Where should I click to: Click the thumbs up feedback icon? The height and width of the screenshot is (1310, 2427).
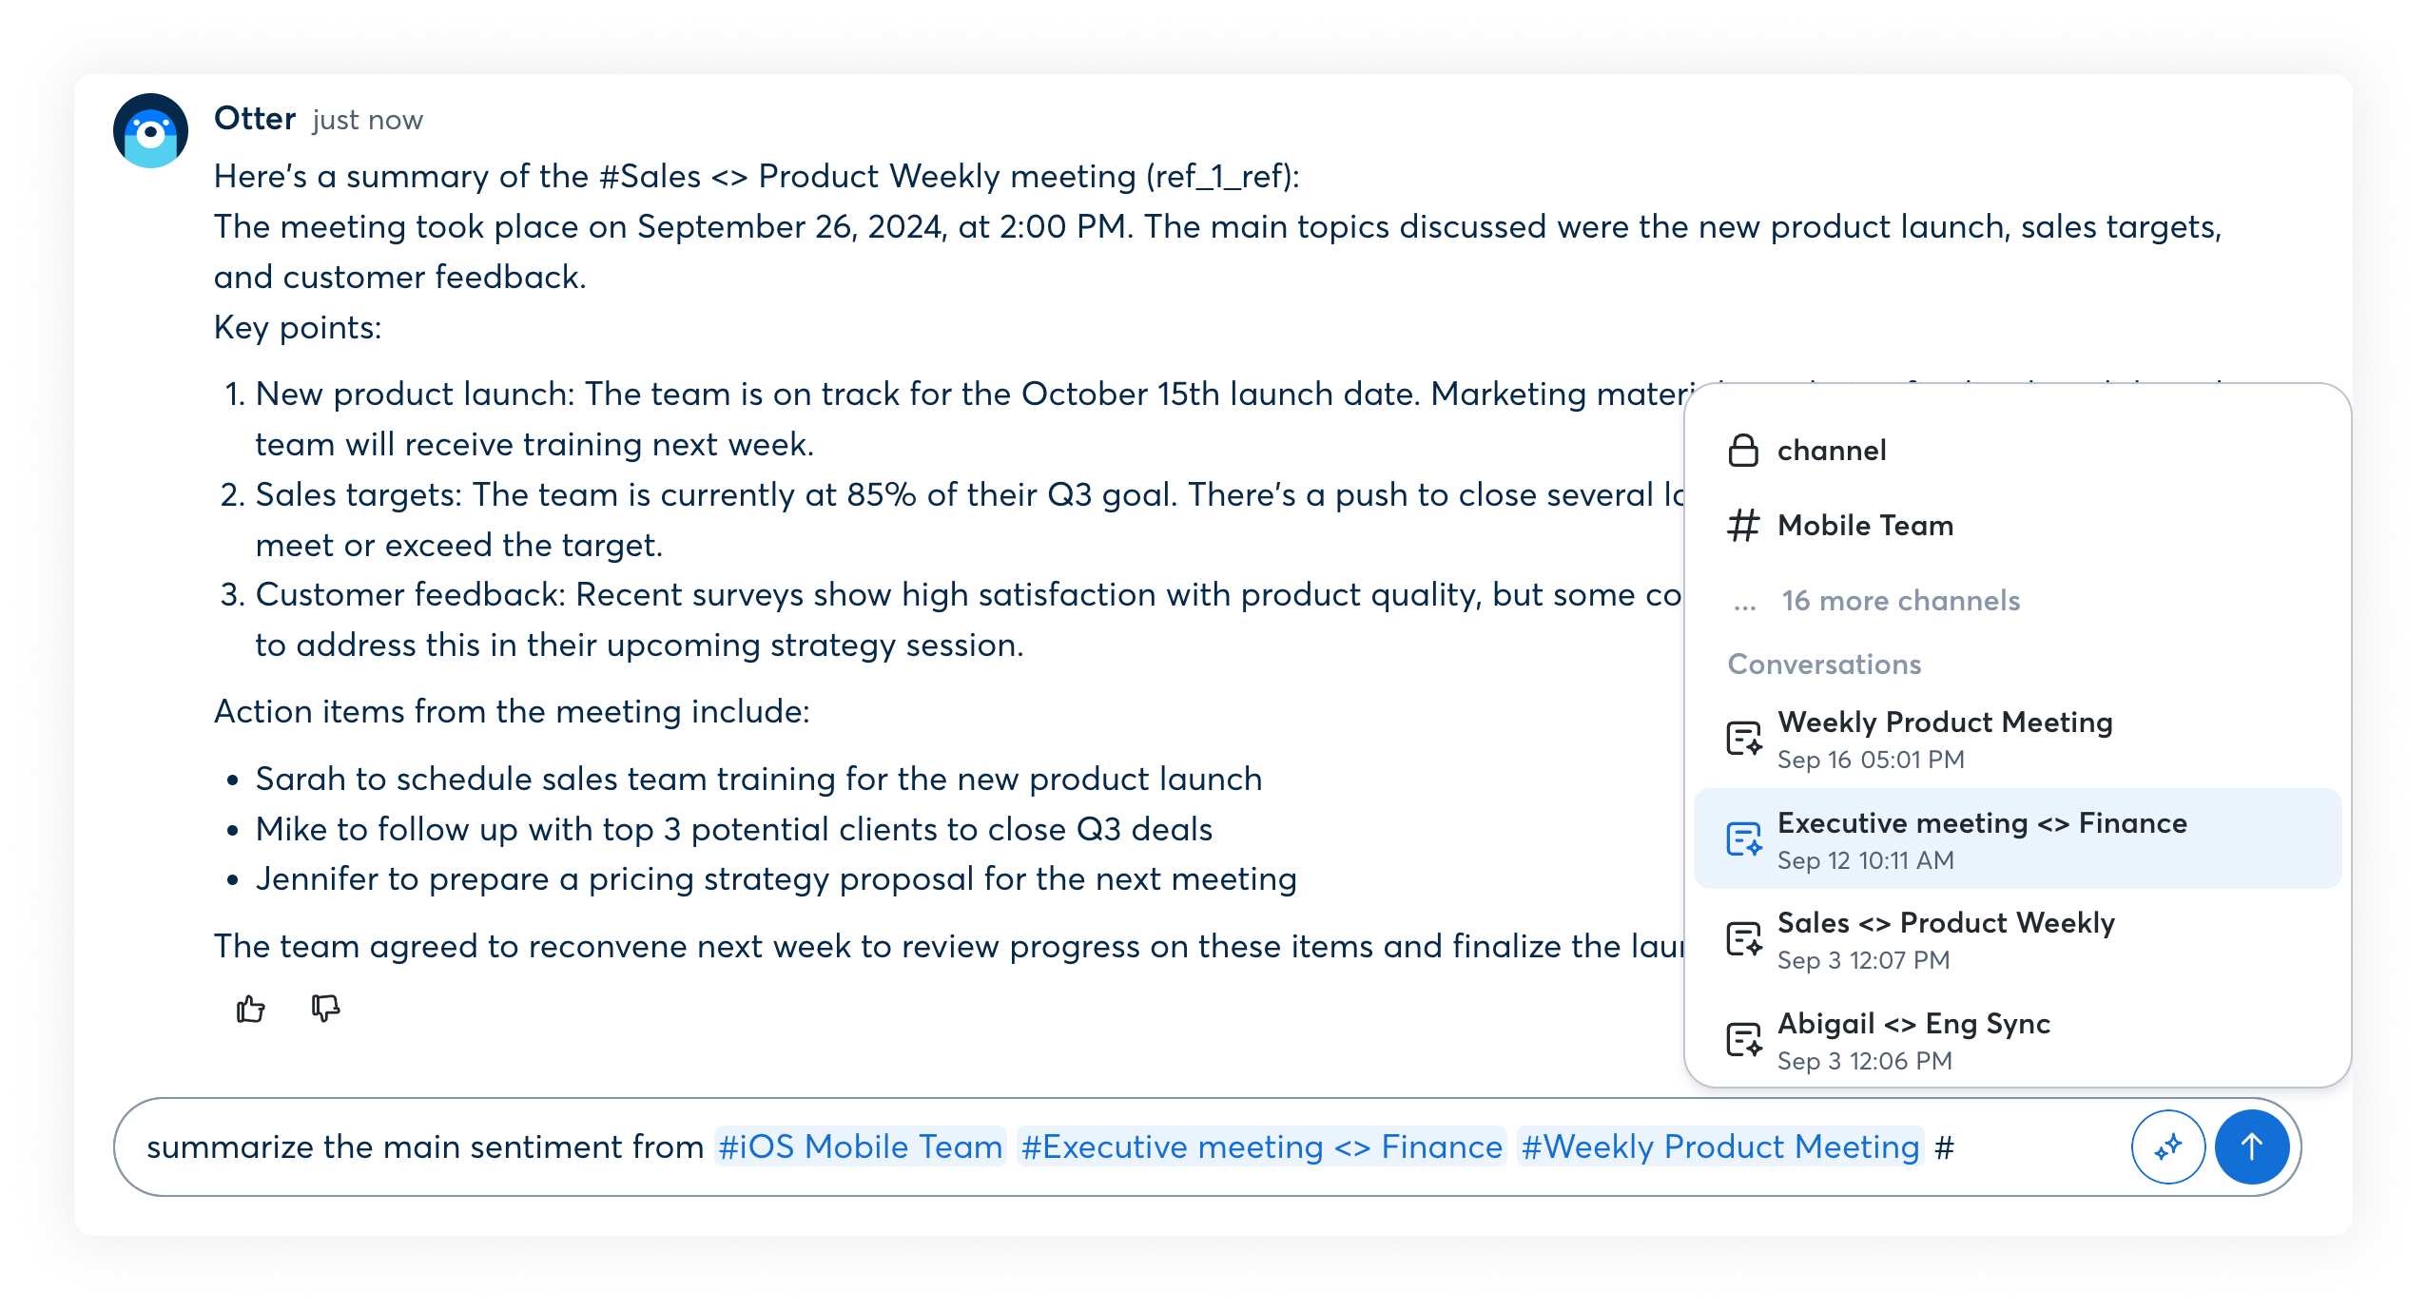(x=251, y=1009)
